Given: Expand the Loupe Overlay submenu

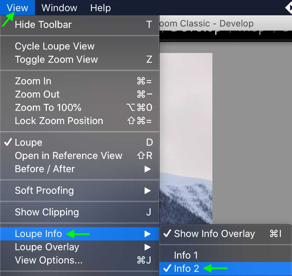Looking at the screenshot, I should coord(80,247).
